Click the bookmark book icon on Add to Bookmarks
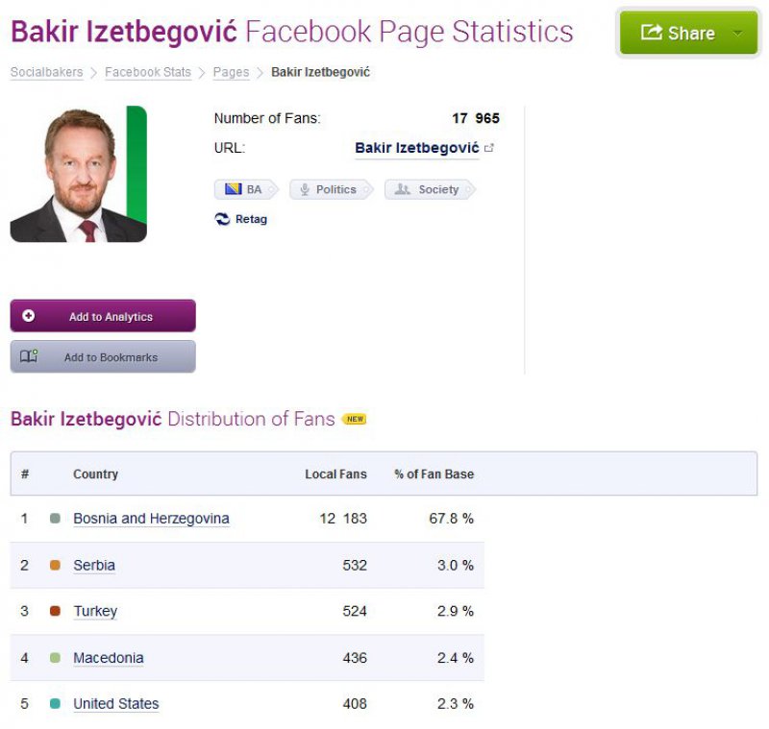The image size is (769, 729). click(29, 356)
